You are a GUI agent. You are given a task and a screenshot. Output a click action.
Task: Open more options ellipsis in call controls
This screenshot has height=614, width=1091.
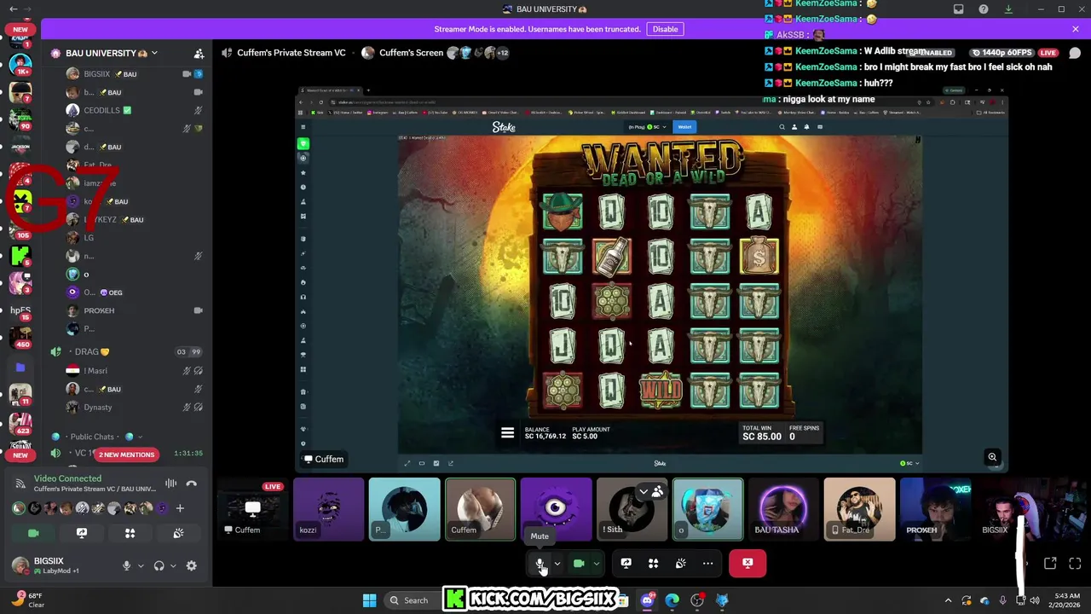(x=707, y=563)
